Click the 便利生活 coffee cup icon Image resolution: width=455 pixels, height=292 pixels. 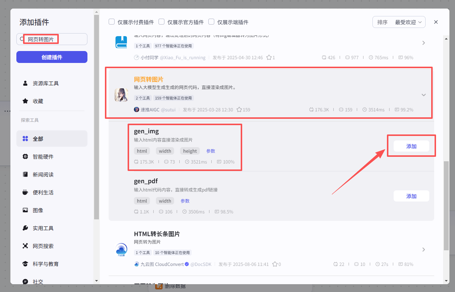[x=25, y=192]
